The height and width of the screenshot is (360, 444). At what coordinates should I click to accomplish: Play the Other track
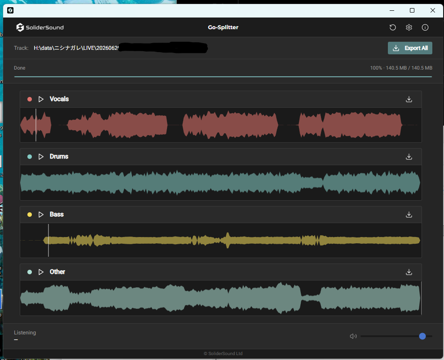coord(41,272)
